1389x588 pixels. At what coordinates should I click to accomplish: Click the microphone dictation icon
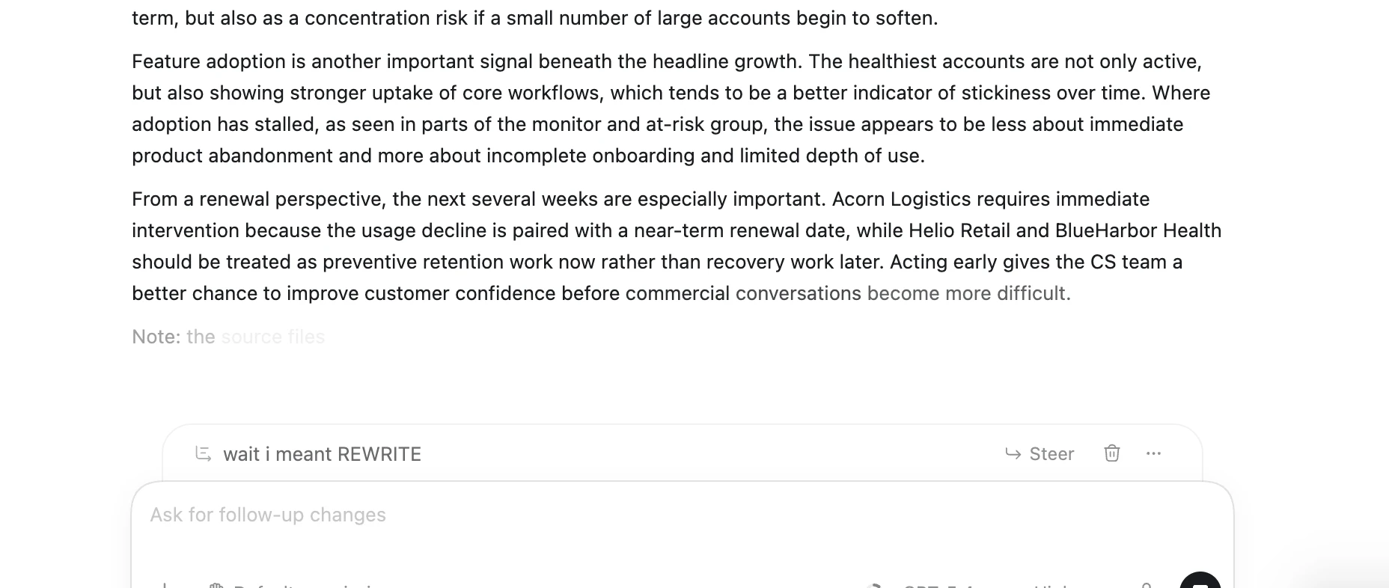pyautogui.click(x=1146, y=586)
